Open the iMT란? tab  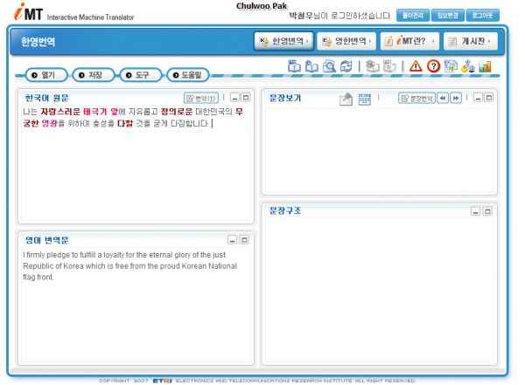coord(409,41)
